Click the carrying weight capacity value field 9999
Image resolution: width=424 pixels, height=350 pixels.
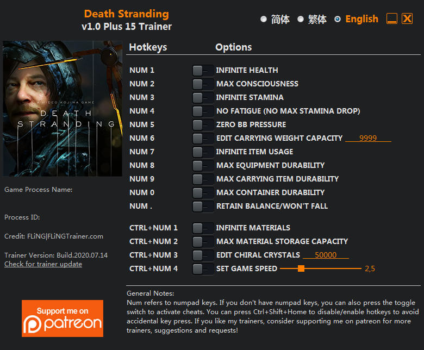click(x=368, y=138)
